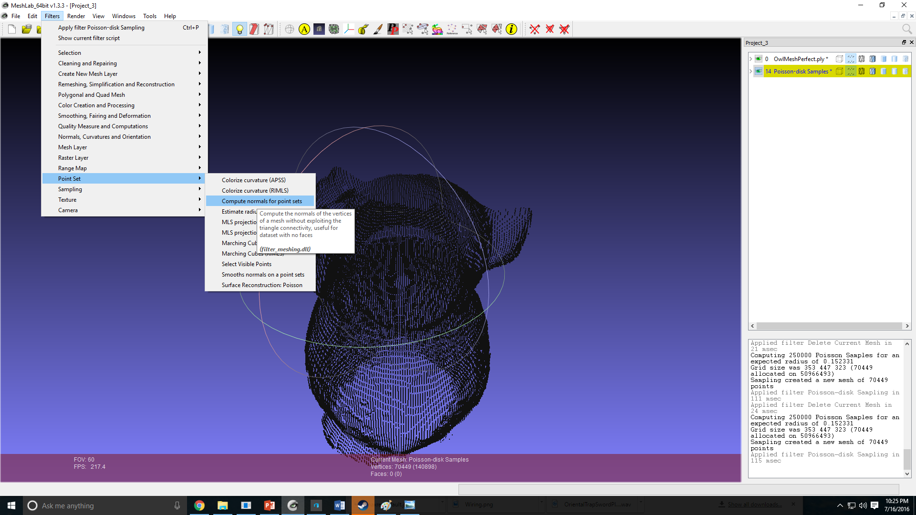This screenshot has width=916, height=515.
Task: Open Google Chrome from taskbar
Action: (x=199, y=505)
